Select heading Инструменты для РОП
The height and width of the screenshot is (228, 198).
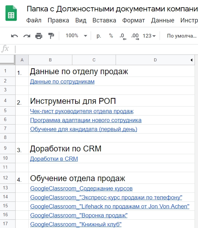[x=73, y=101]
